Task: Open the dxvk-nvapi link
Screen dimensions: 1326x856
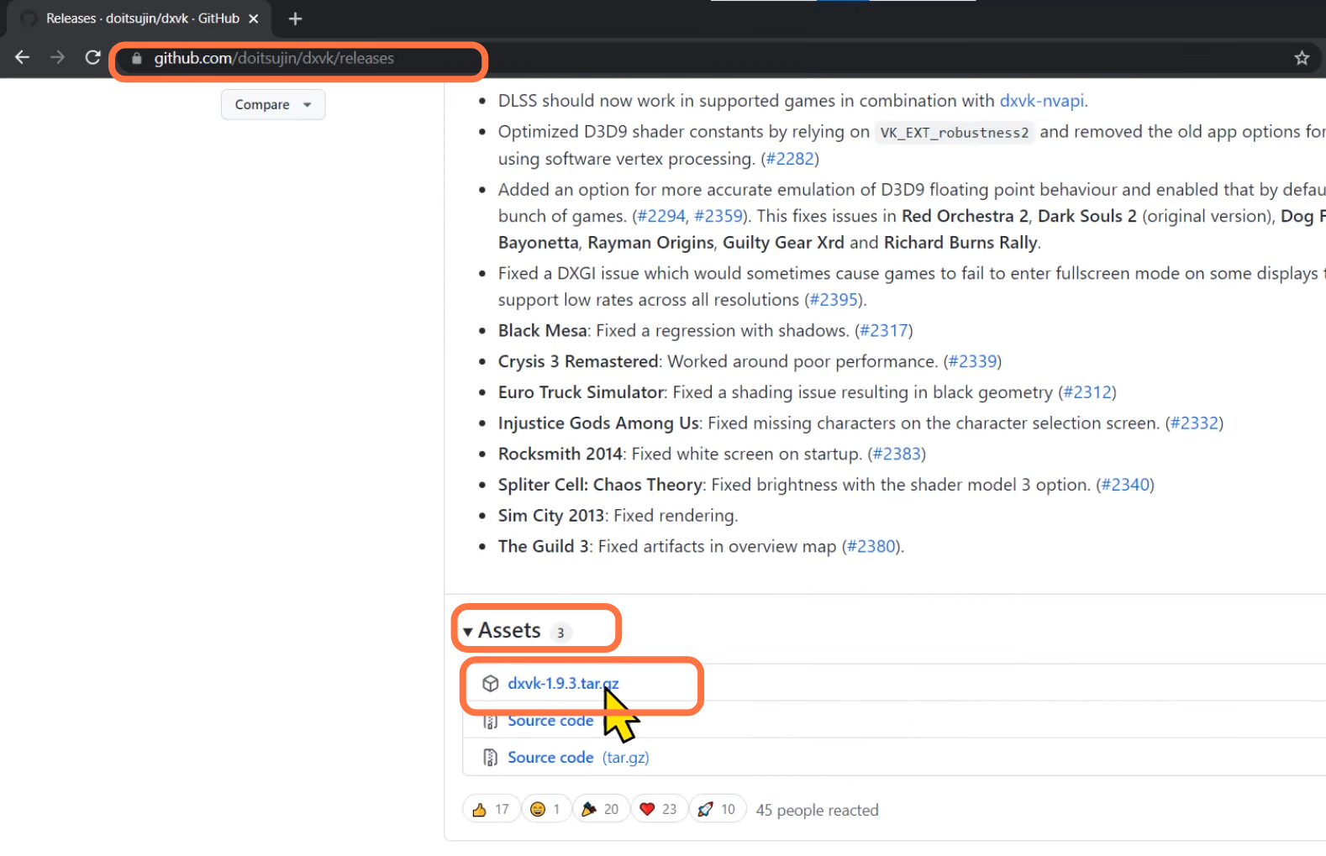Action: tap(1042, 101)
